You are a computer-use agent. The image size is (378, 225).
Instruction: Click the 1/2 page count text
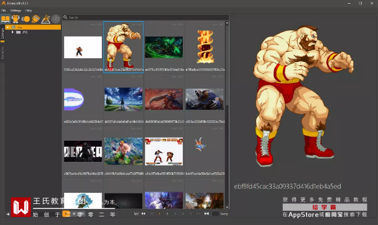[x=136, y=214]
